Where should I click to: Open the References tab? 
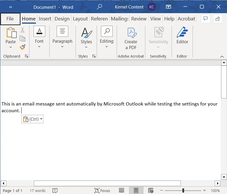coord(99,19)
